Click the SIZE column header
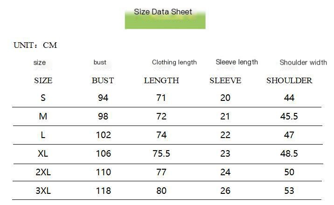 43,80
